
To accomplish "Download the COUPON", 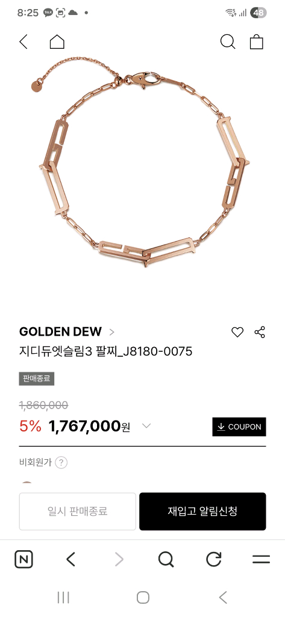I will click(239, 427).
